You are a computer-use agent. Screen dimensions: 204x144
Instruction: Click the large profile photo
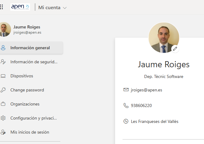[x=164, y=38]
